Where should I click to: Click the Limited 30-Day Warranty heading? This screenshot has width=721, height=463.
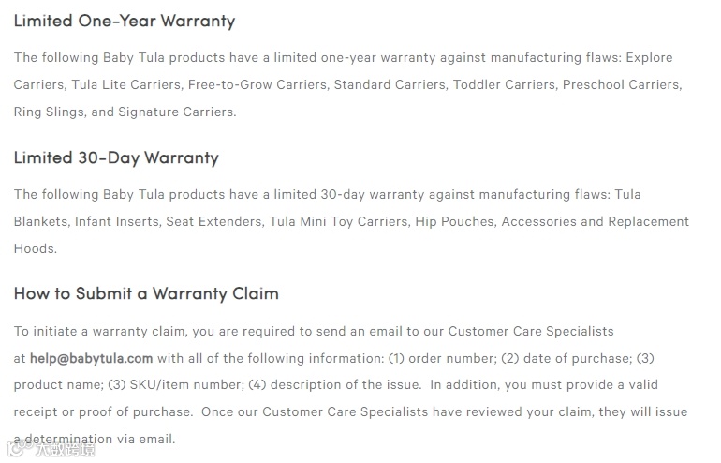[116, 157]
